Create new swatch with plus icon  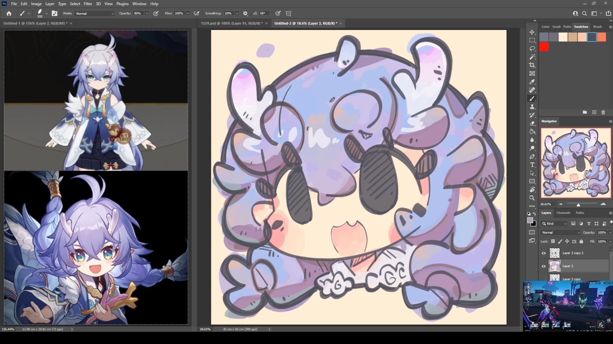click(594, 112)
